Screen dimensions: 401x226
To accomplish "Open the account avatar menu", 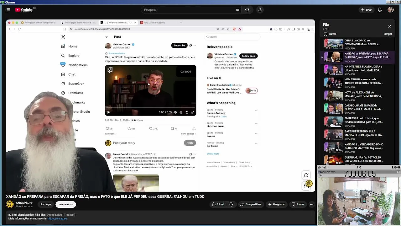I will pyautogui.click(x=390, y=10).
